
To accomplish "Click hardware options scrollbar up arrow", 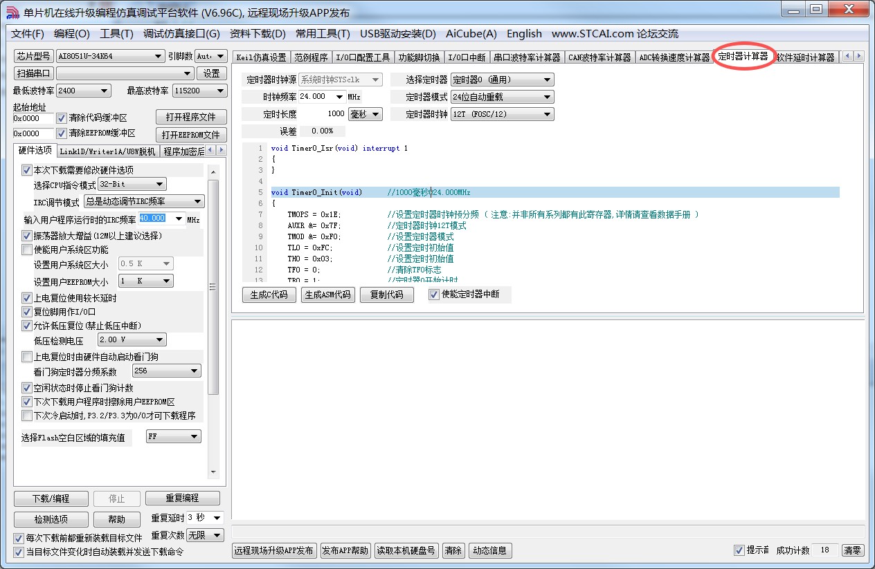I will pos(213,171).
